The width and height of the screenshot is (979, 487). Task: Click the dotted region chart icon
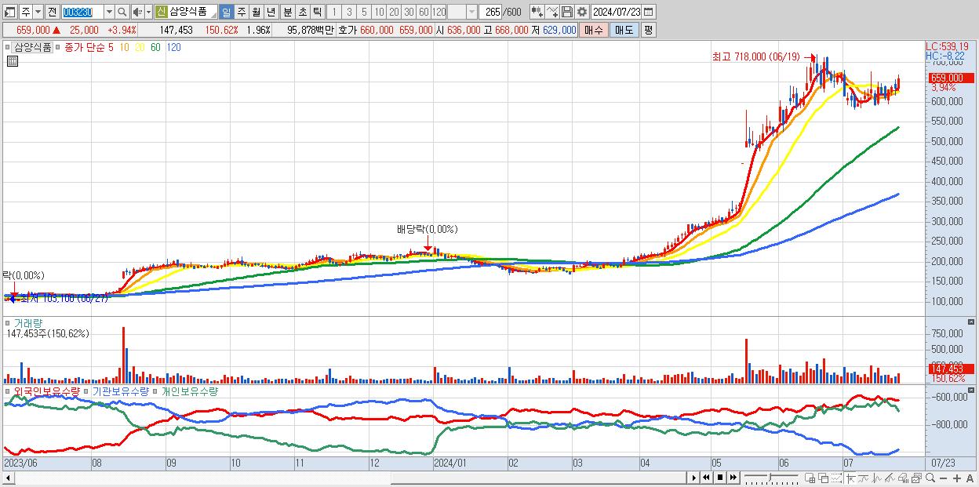(x=836, y=478)
